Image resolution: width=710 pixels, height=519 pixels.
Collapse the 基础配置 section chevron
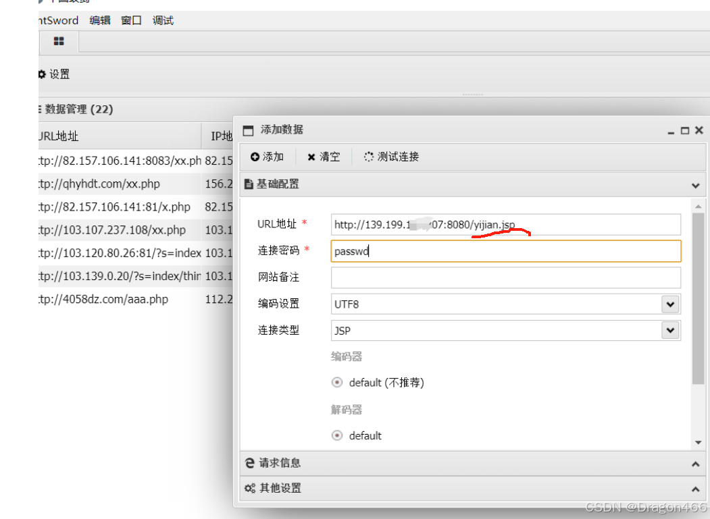696,185
